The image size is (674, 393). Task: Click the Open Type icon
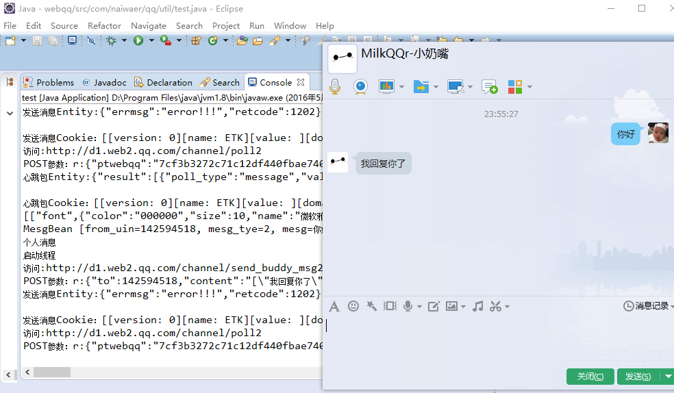pyautogui.click(x=242, y=40)
